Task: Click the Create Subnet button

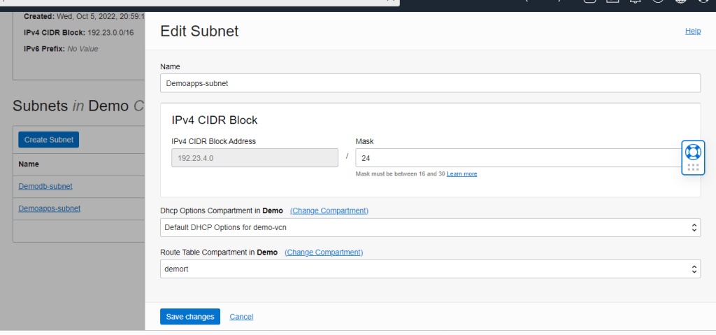Action: pyautogui.click(x=48, y=140)
